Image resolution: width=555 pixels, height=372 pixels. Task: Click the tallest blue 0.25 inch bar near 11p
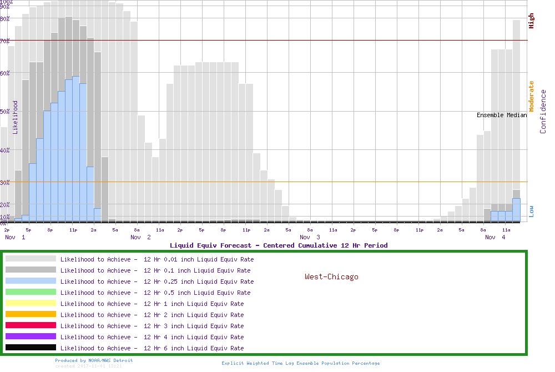75,149
